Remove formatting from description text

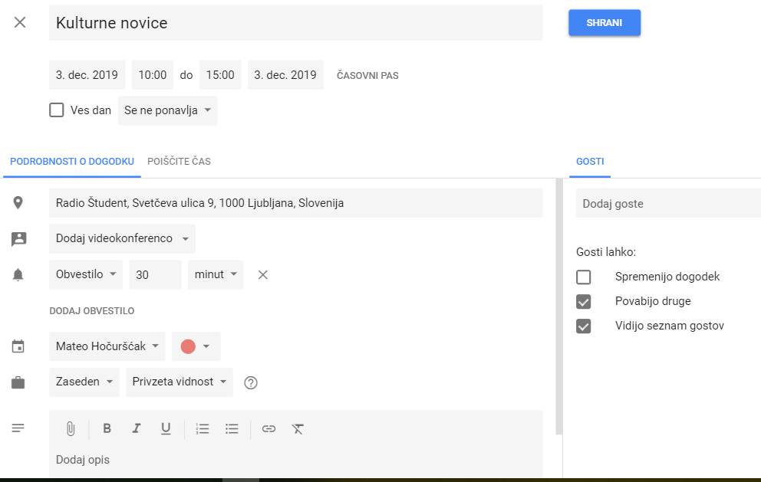298,429
